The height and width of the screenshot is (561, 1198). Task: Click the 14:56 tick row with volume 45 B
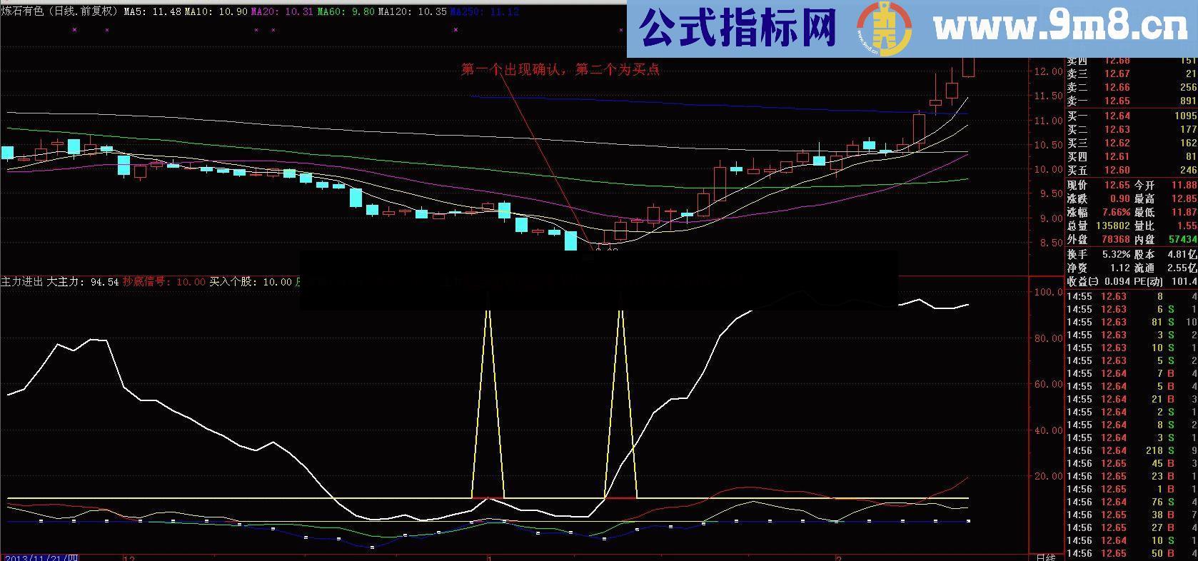tap(1132, 463)
